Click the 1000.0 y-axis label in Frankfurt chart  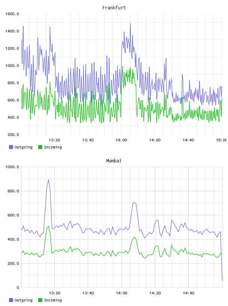[x=12, y=66]
